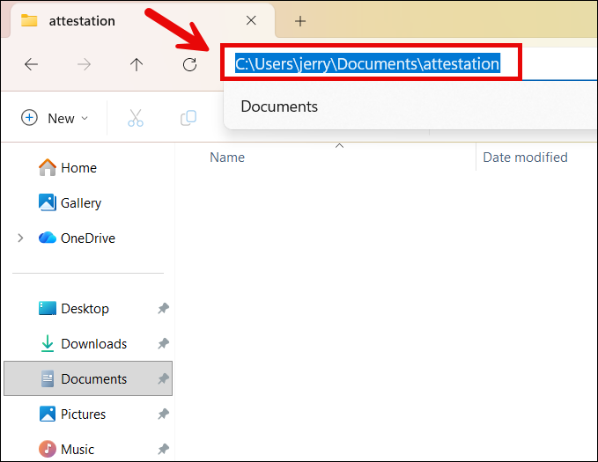
Task: Open a new tab with plus button
Action: (x=300, y=21)
